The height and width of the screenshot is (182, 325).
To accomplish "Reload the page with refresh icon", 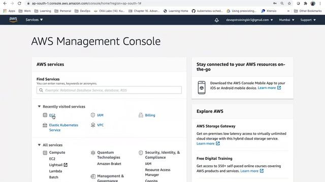I will pos(19,4).
